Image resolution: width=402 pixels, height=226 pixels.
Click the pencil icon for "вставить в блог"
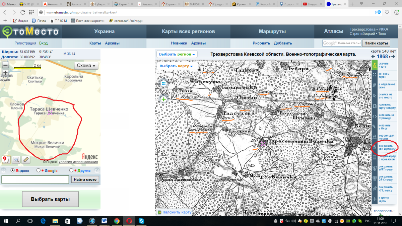375,127
